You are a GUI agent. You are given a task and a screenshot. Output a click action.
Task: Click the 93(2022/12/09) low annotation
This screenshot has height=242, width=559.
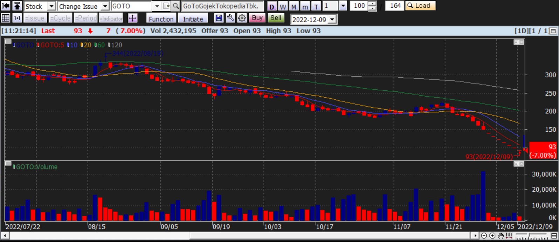click(x=489, y=157)
